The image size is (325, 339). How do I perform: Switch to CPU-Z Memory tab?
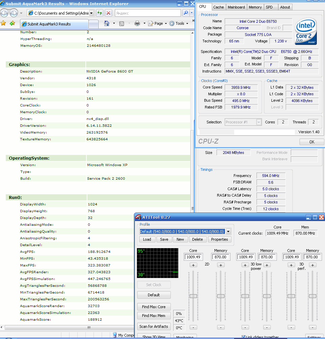coord(255,7)
